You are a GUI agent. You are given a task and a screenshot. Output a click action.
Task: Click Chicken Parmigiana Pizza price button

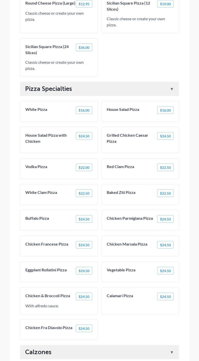pos(165,219)
